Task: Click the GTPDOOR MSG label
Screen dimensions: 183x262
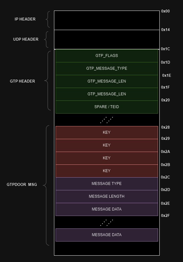Action: click(22, 185)
